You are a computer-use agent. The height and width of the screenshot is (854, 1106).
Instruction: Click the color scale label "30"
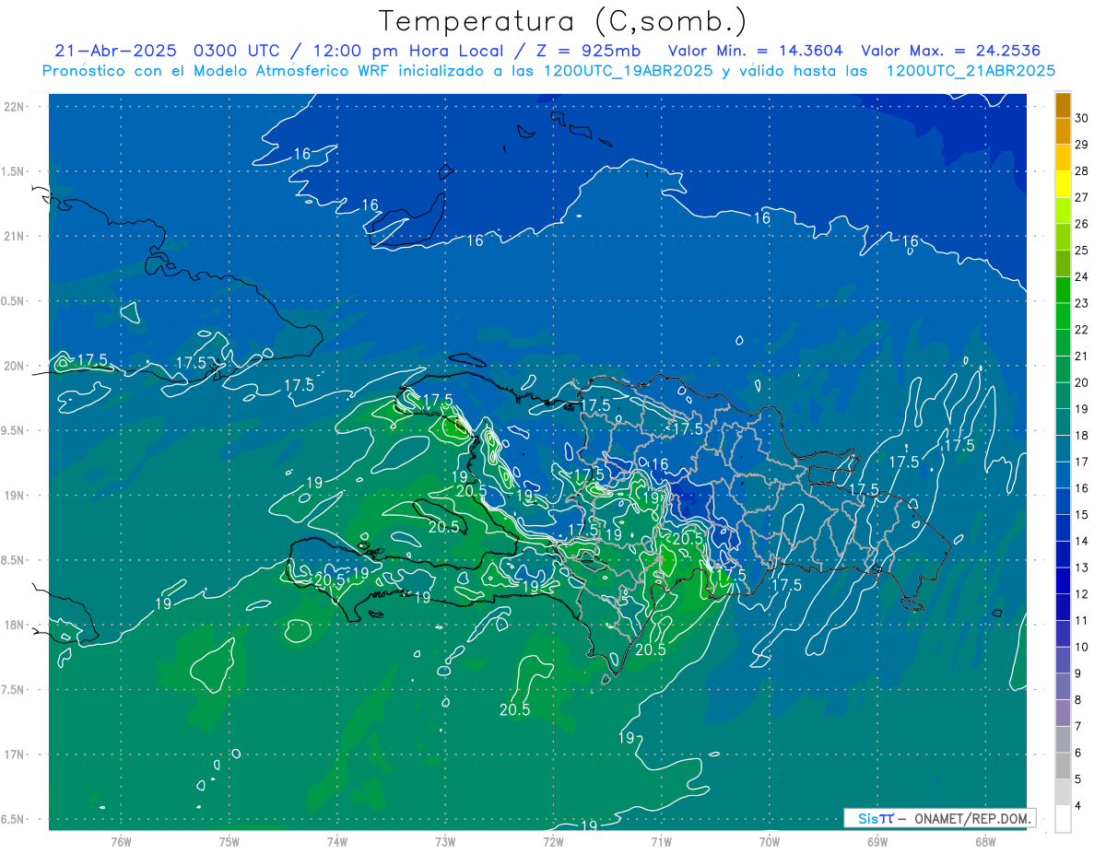1082,118
